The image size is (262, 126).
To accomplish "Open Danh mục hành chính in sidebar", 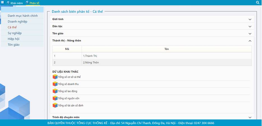I will [23, 16].
